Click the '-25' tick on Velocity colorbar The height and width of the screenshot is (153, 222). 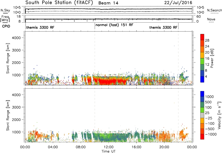tap(209, 118)
